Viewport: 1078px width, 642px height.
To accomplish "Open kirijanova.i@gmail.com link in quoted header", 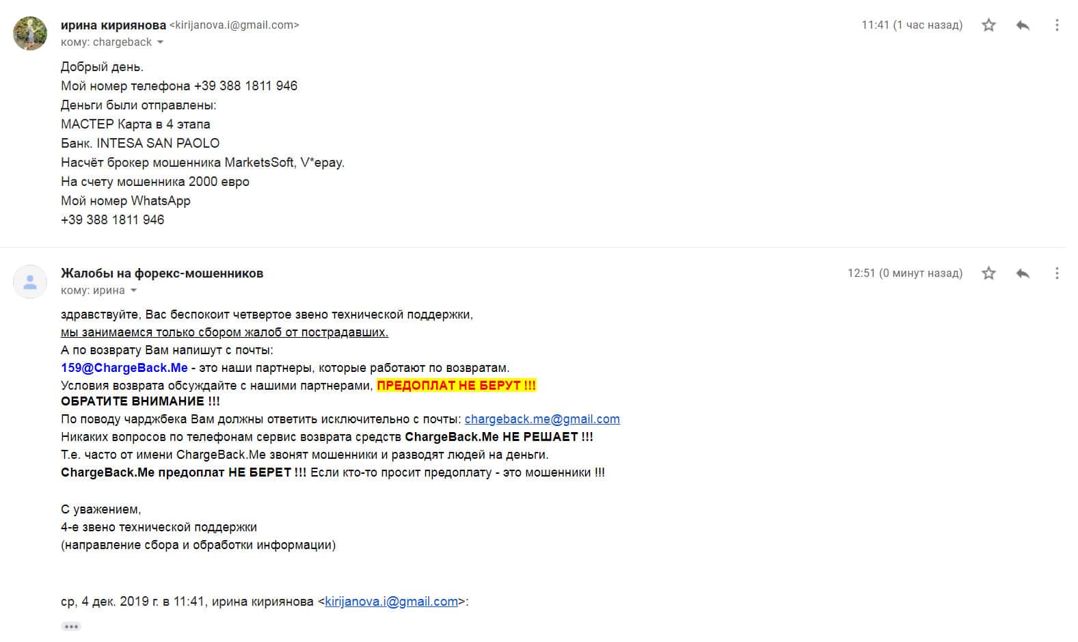I will 391,602.
